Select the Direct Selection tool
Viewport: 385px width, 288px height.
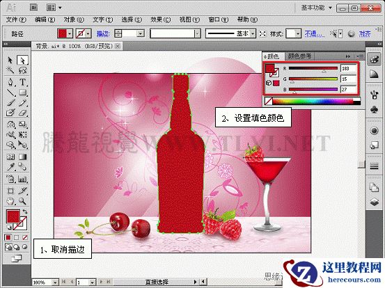click(22, 60)
